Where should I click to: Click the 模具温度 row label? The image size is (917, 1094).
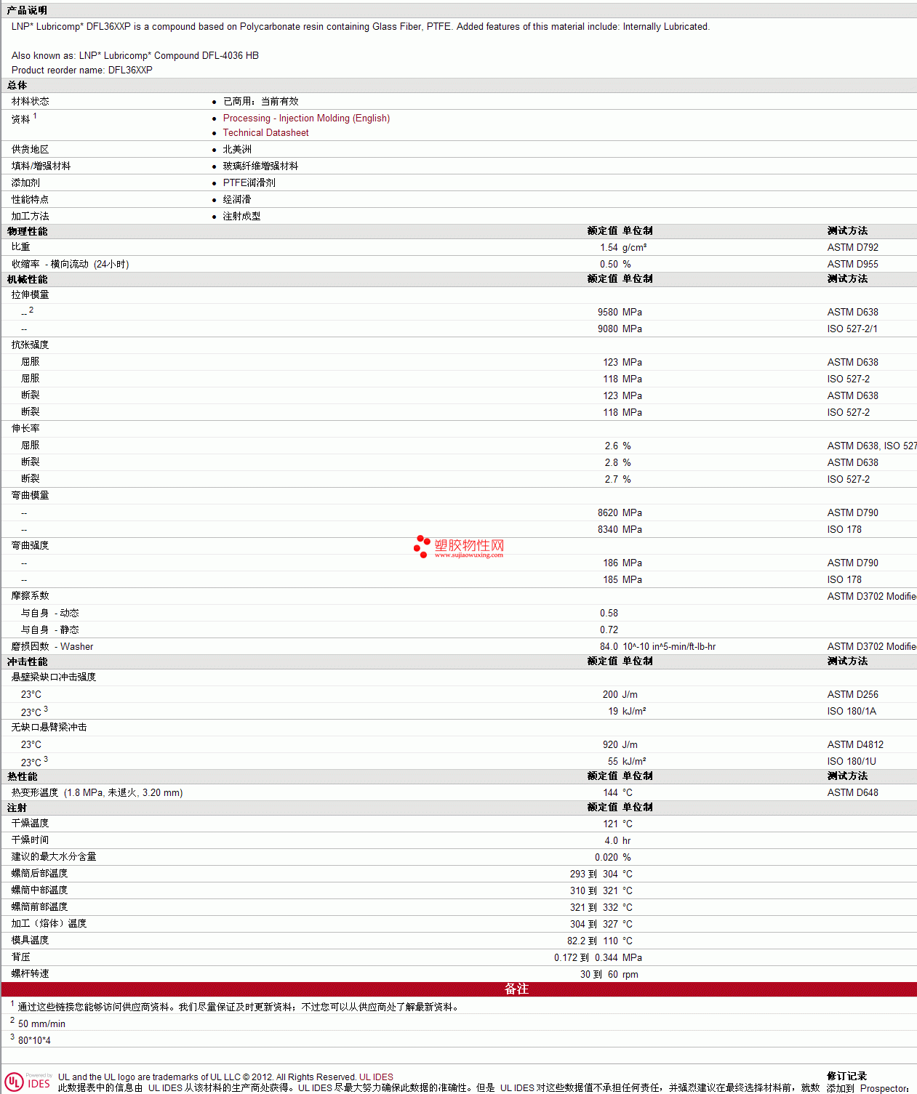pos(30,941)
